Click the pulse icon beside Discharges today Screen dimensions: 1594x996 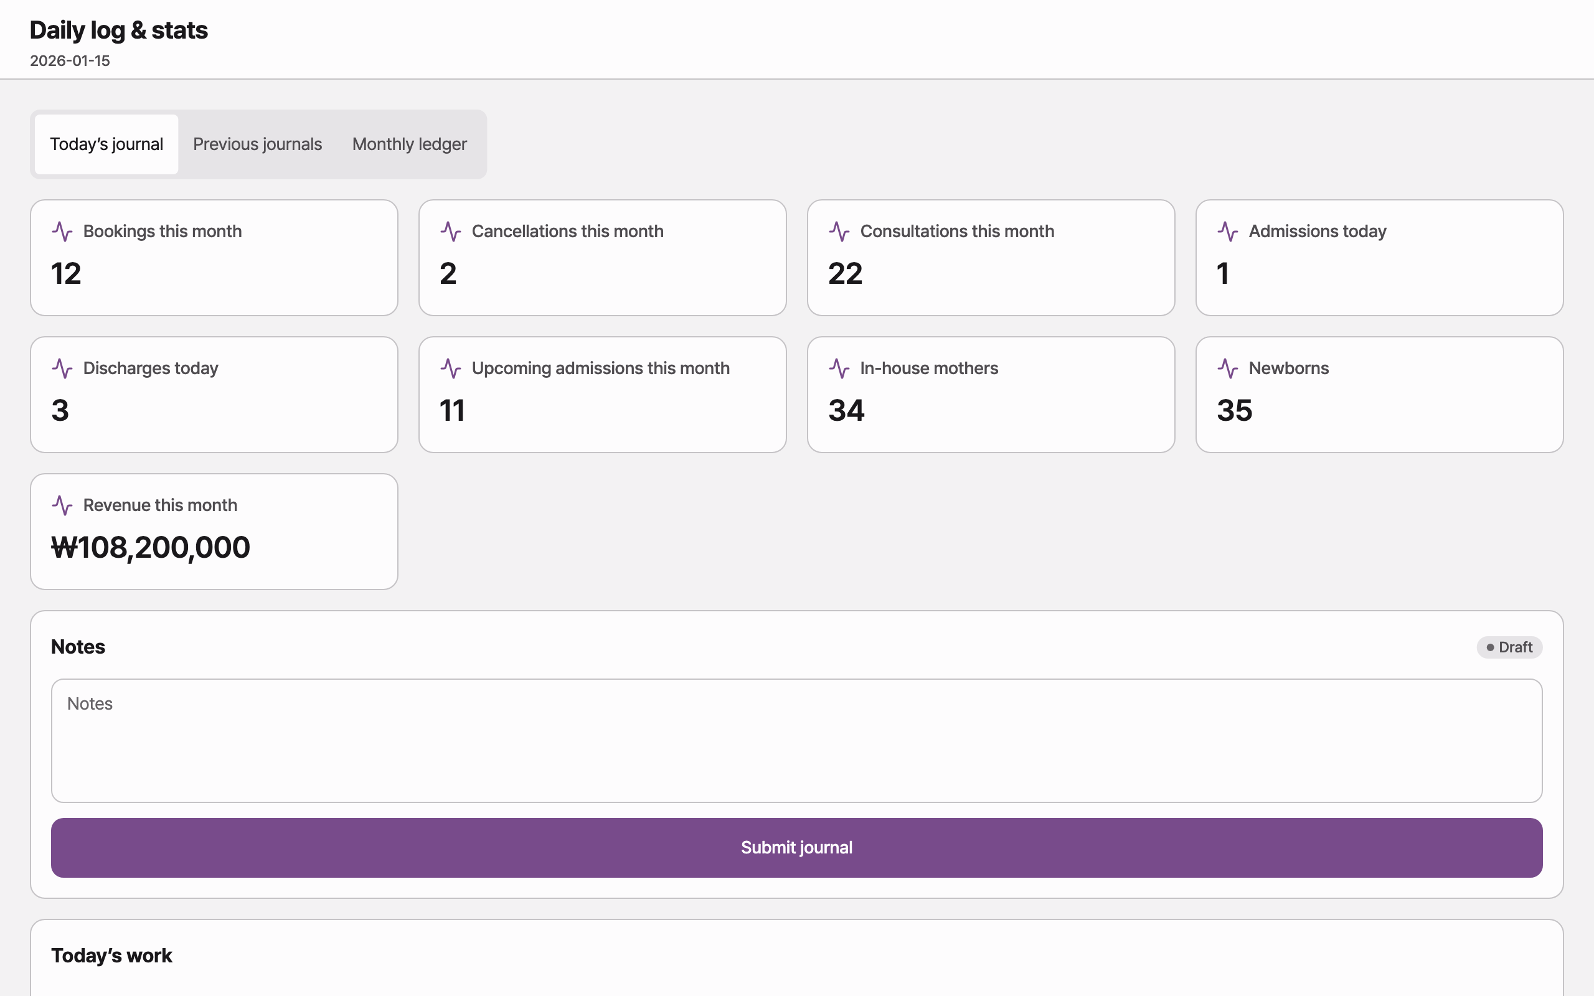pyautogui.click(x=62, y=369)
